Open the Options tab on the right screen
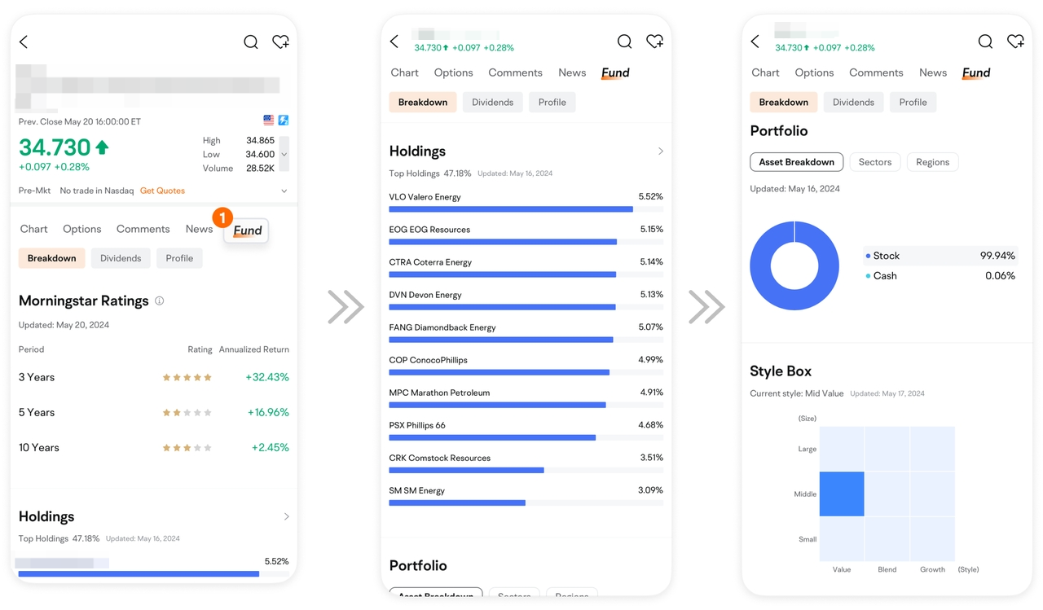 pyautogui.click(x=815, y=72)
